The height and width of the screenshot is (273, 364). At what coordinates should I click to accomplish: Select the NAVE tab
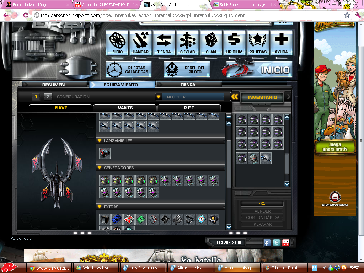[61, 108]
